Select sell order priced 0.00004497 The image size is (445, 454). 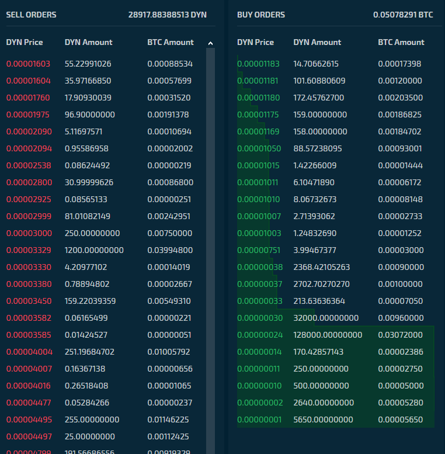coord(106,436)
